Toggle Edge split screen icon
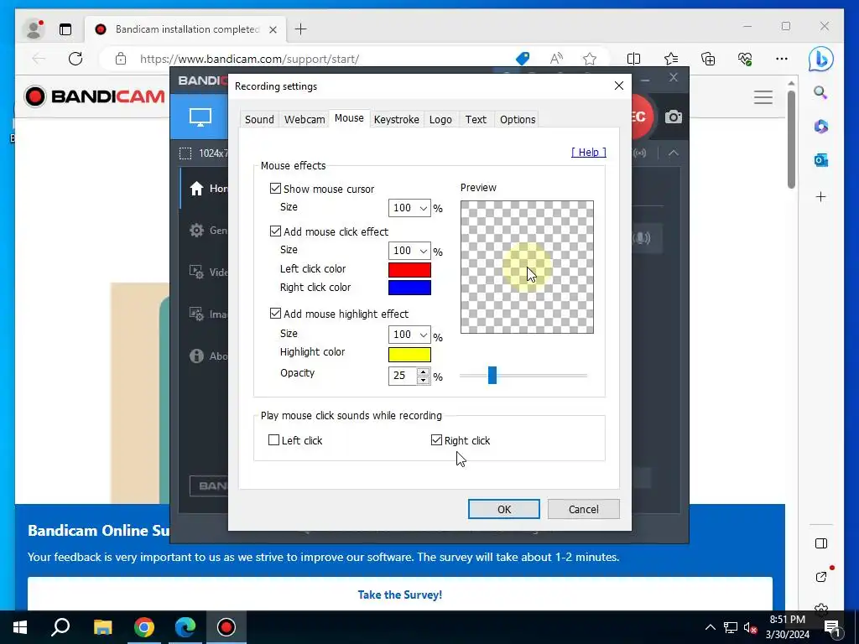859x644 pixels. tap(633, 59)
